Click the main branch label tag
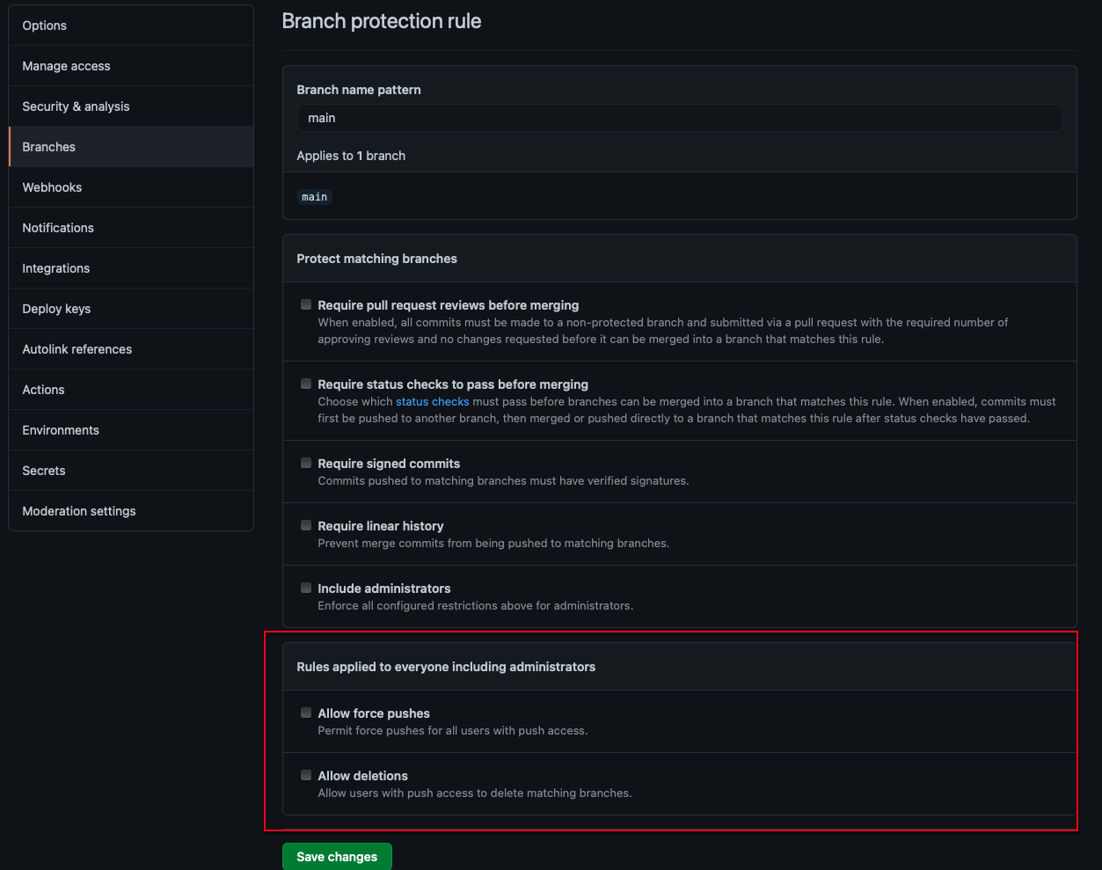1102x870 pixels. (315, 197)
